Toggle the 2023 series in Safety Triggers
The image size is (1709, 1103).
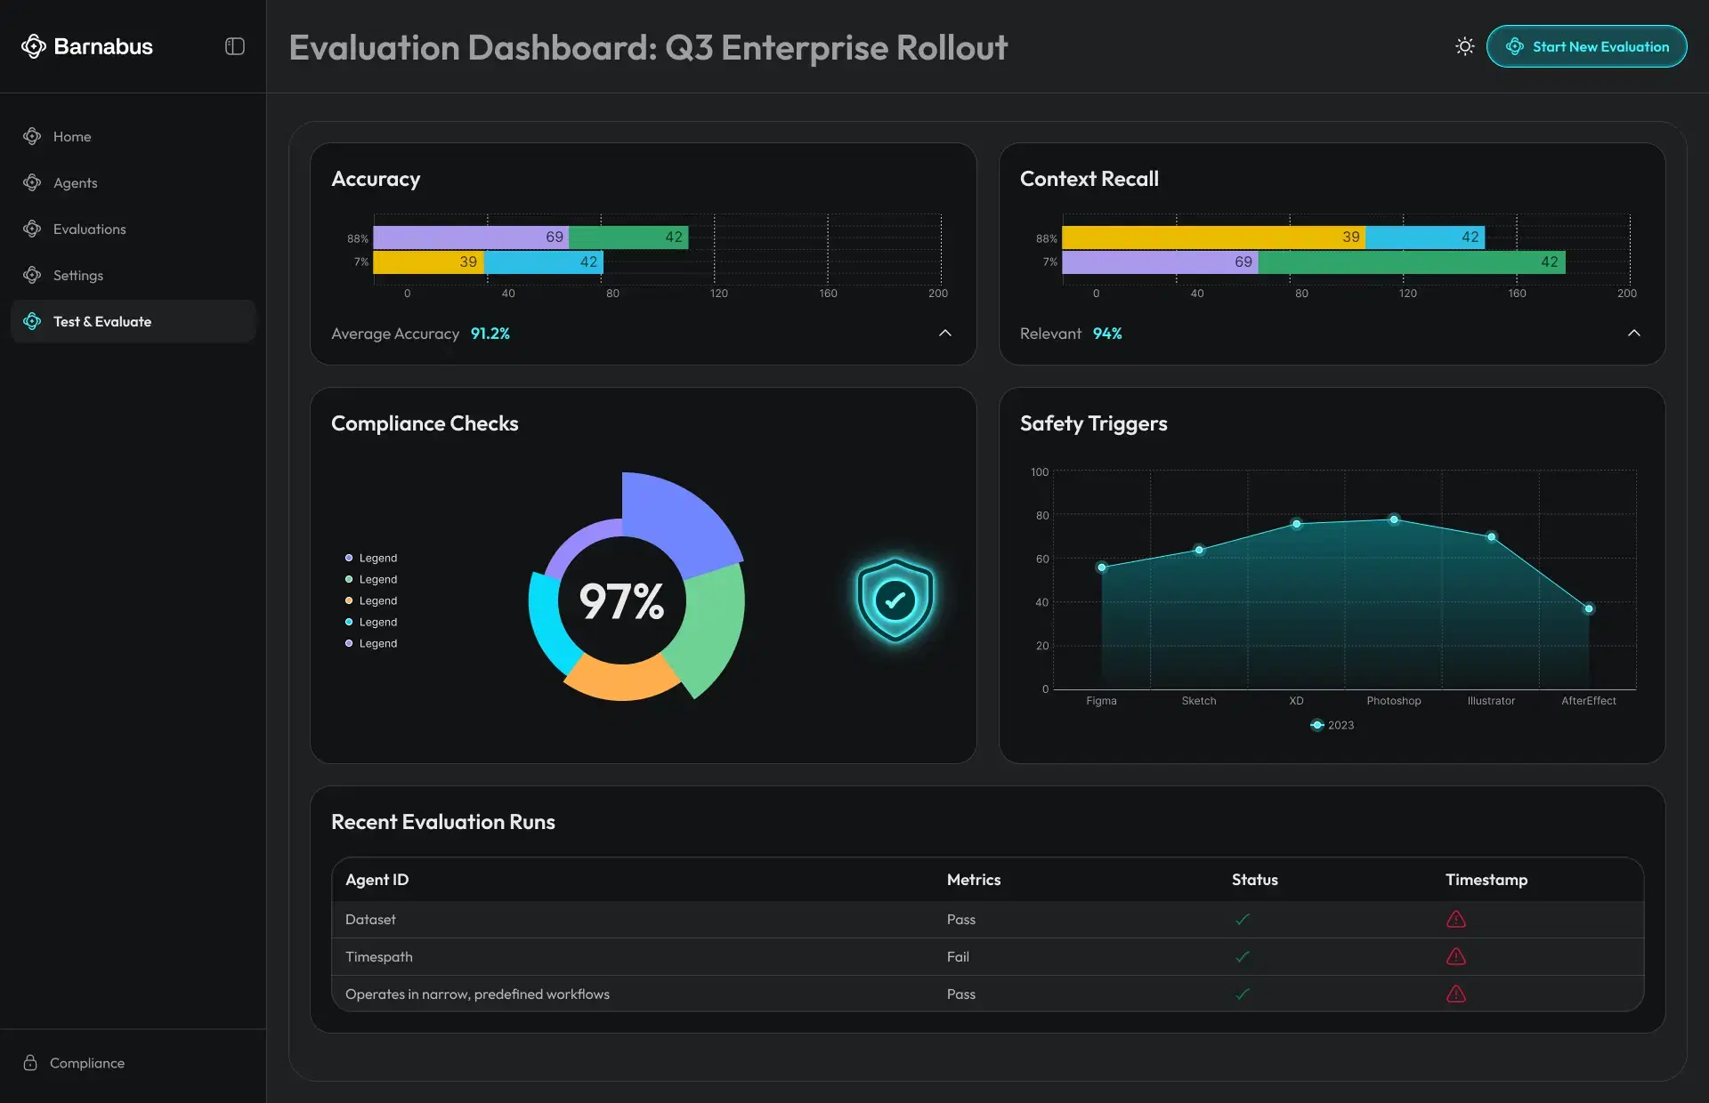(1332, 725)
